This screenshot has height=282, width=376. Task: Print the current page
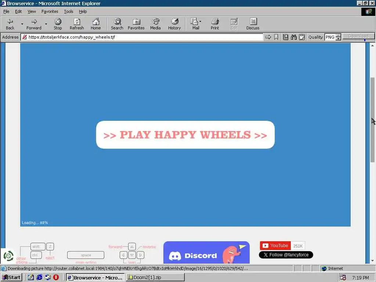[215, 24]
